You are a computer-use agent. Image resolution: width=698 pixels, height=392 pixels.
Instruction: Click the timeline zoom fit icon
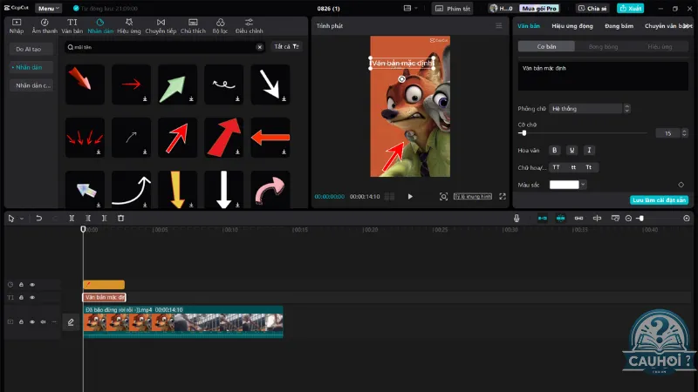click(687, 219)
